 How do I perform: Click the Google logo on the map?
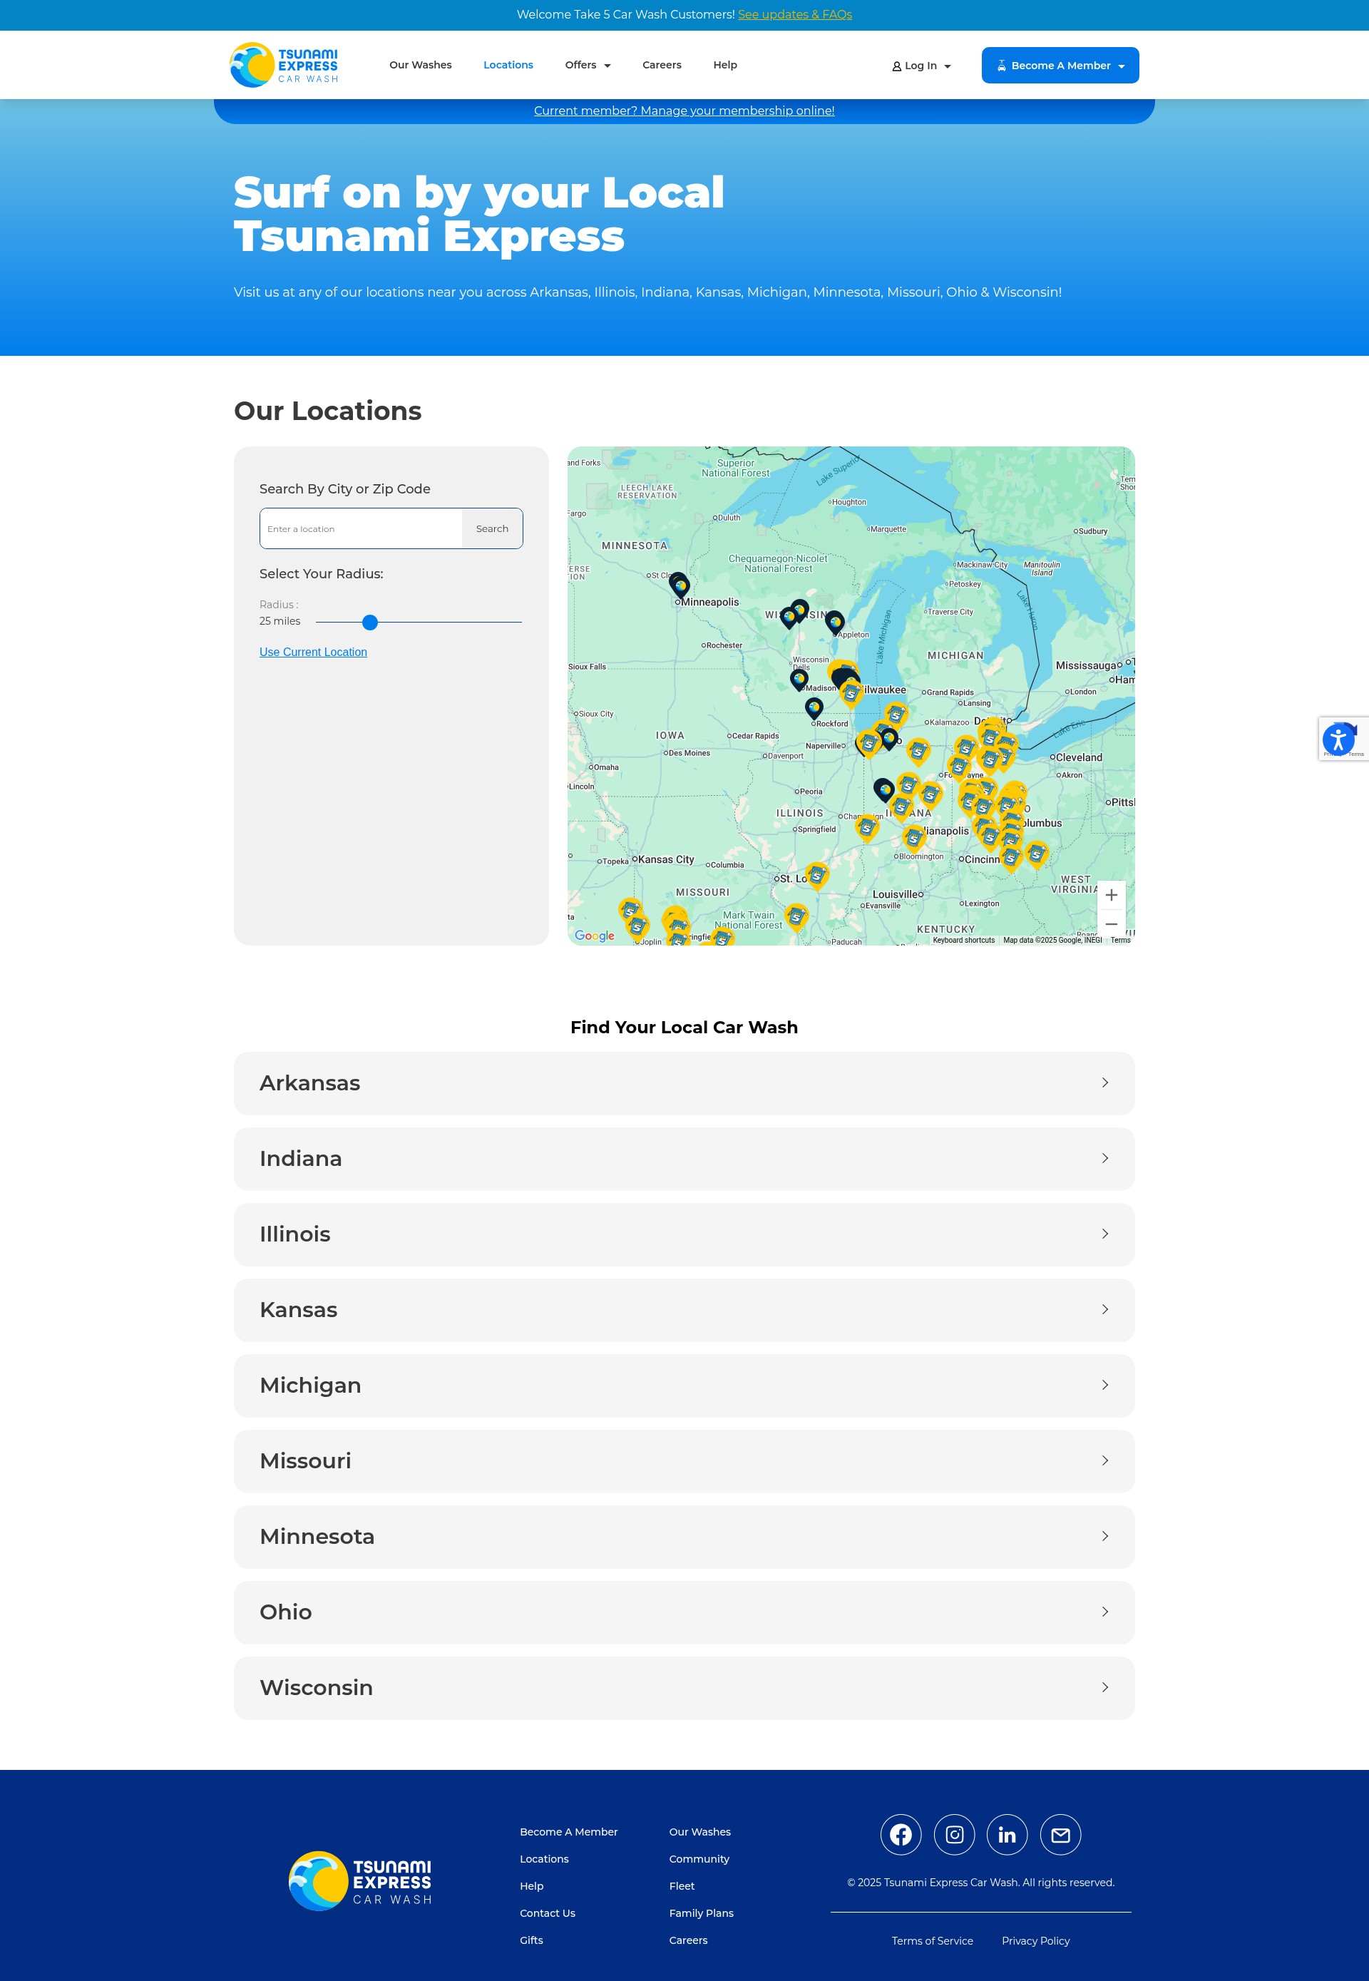click(x=595, y=935)
